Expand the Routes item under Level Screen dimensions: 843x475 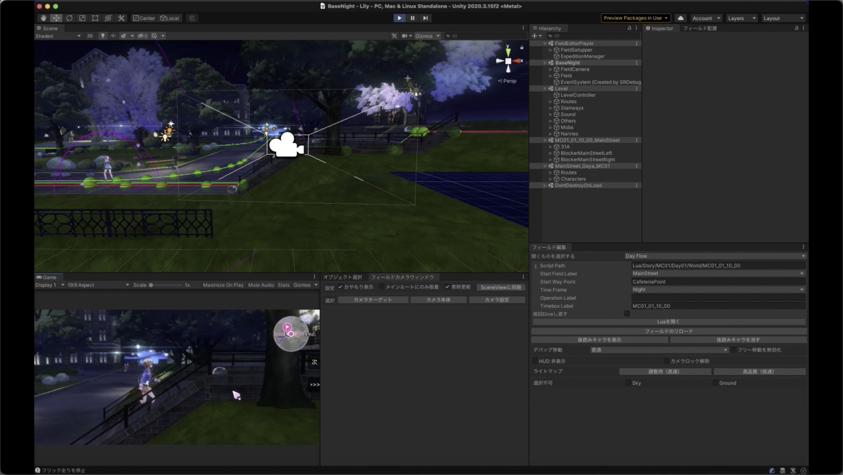click(550, 102)
